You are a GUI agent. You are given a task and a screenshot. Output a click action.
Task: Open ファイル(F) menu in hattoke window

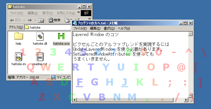coord(16,13)
